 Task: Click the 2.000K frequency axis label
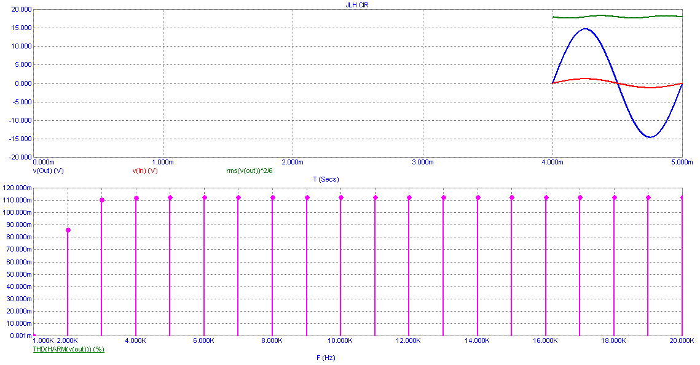(68, 340)
